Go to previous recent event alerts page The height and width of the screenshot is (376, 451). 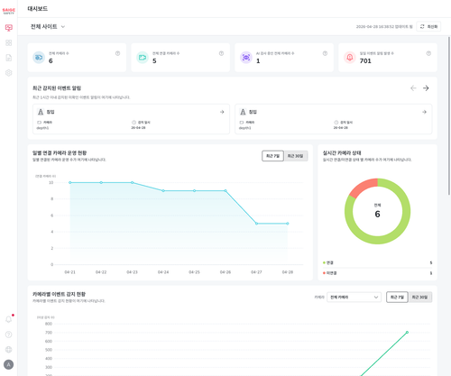coord(413,88)
